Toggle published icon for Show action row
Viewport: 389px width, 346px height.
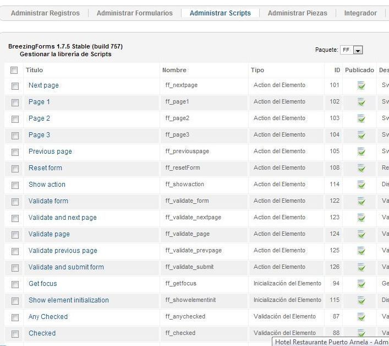tap(361, 185)
